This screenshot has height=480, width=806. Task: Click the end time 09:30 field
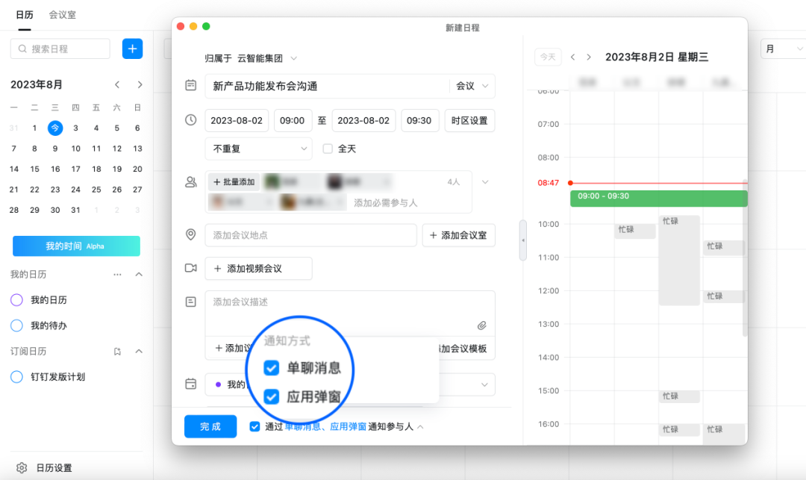419,121
